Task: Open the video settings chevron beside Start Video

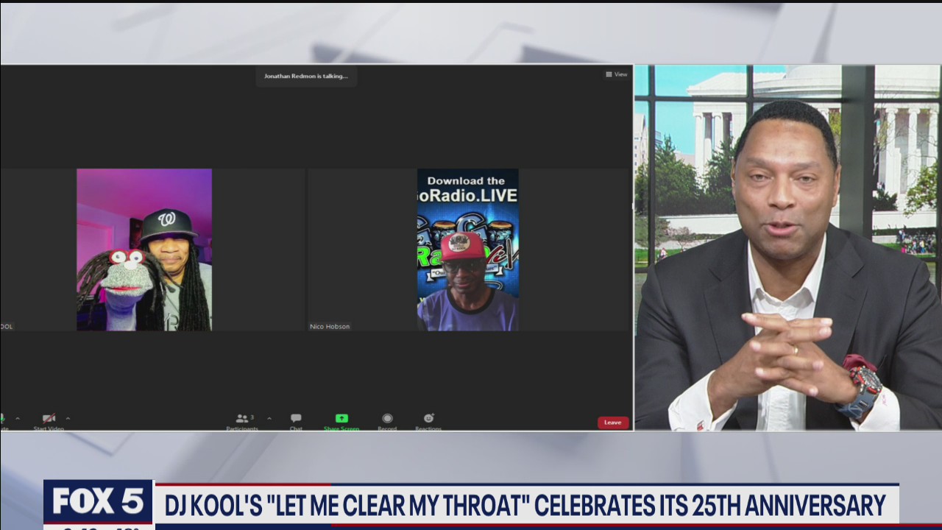Action: (x=68, y=418)
